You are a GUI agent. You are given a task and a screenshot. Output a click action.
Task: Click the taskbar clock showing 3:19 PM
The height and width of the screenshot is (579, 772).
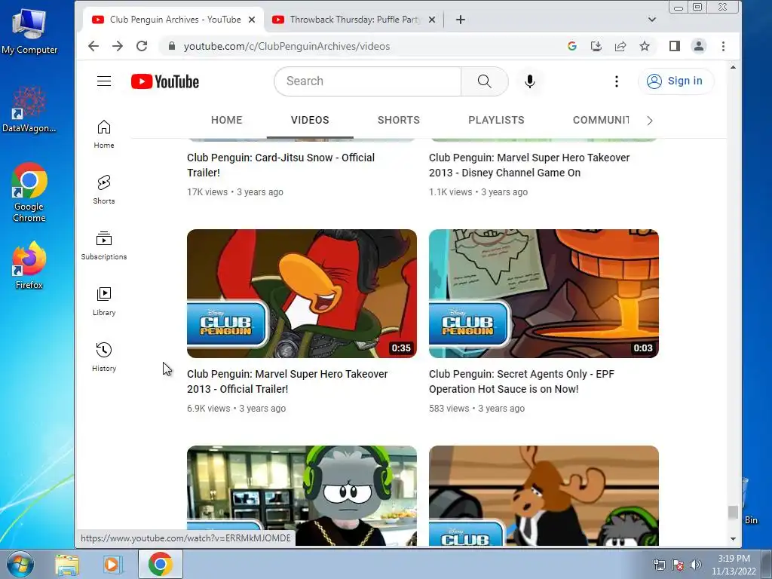click(x=734, y=565)
